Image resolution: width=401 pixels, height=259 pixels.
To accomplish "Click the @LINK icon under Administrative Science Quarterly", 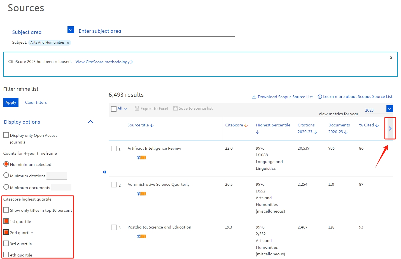I will click(x=141, y=194).
